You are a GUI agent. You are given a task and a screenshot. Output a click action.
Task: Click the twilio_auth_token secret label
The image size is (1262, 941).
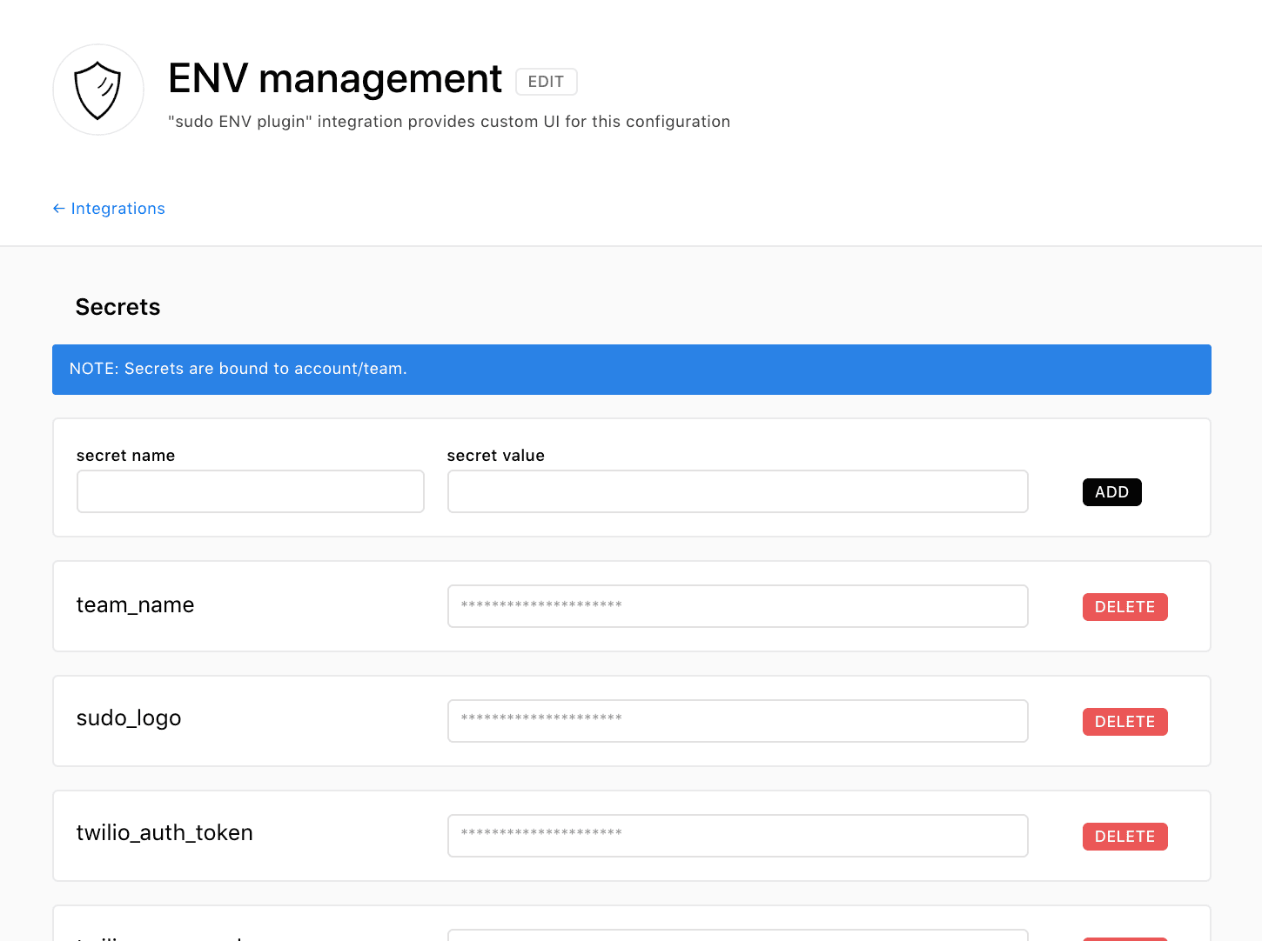click(x=164, y=833)
